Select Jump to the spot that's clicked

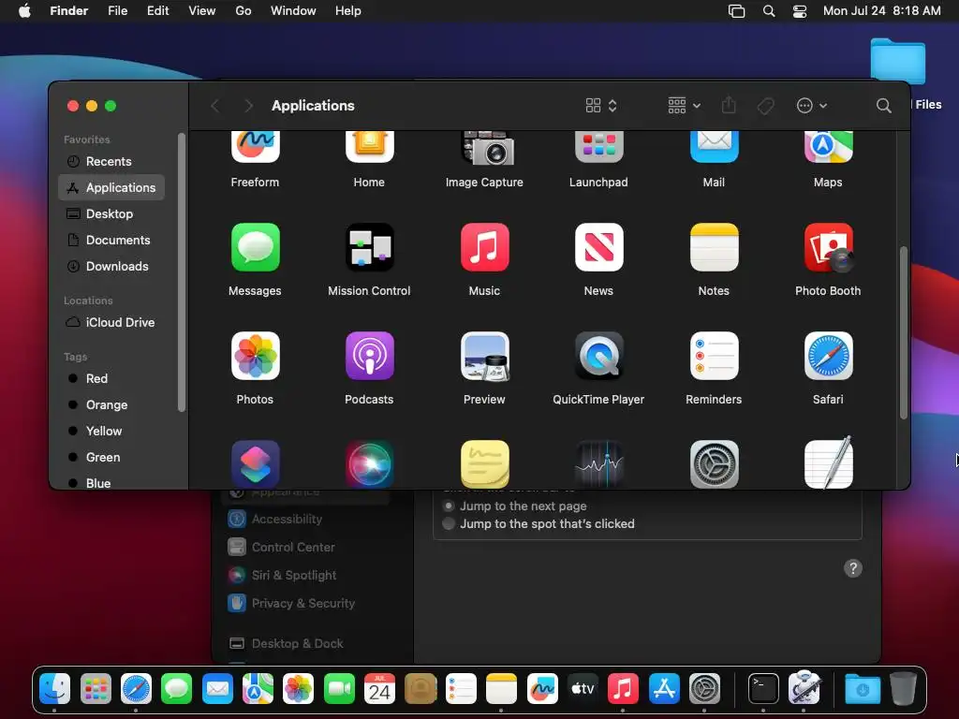[x=449, y=524]
